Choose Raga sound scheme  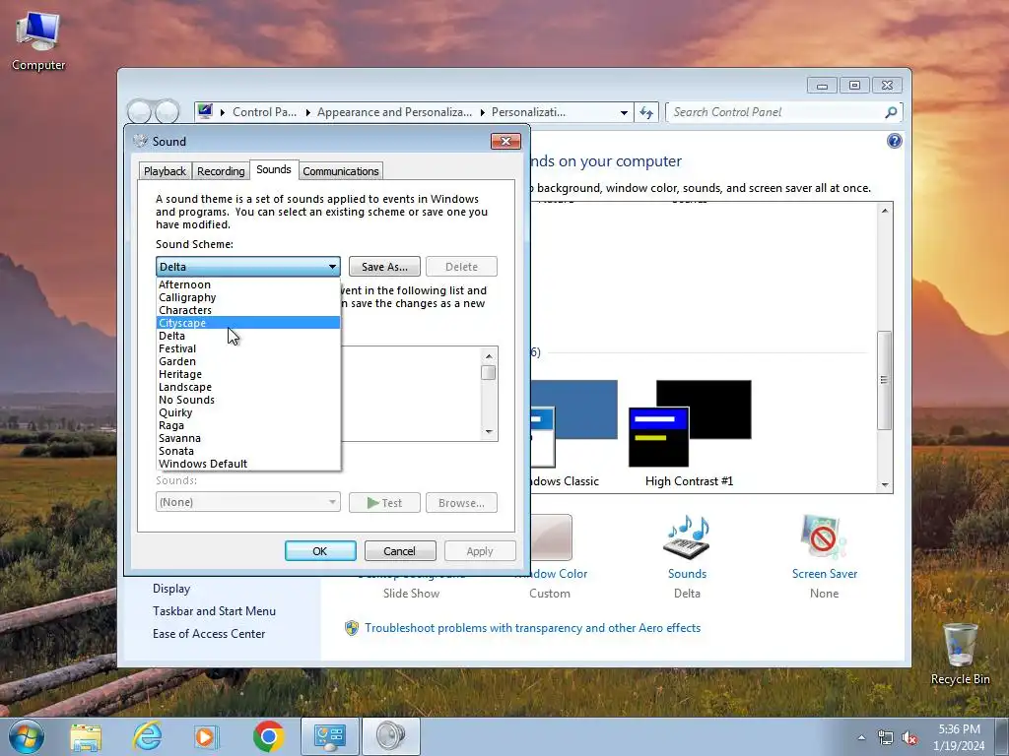point(248,425)
